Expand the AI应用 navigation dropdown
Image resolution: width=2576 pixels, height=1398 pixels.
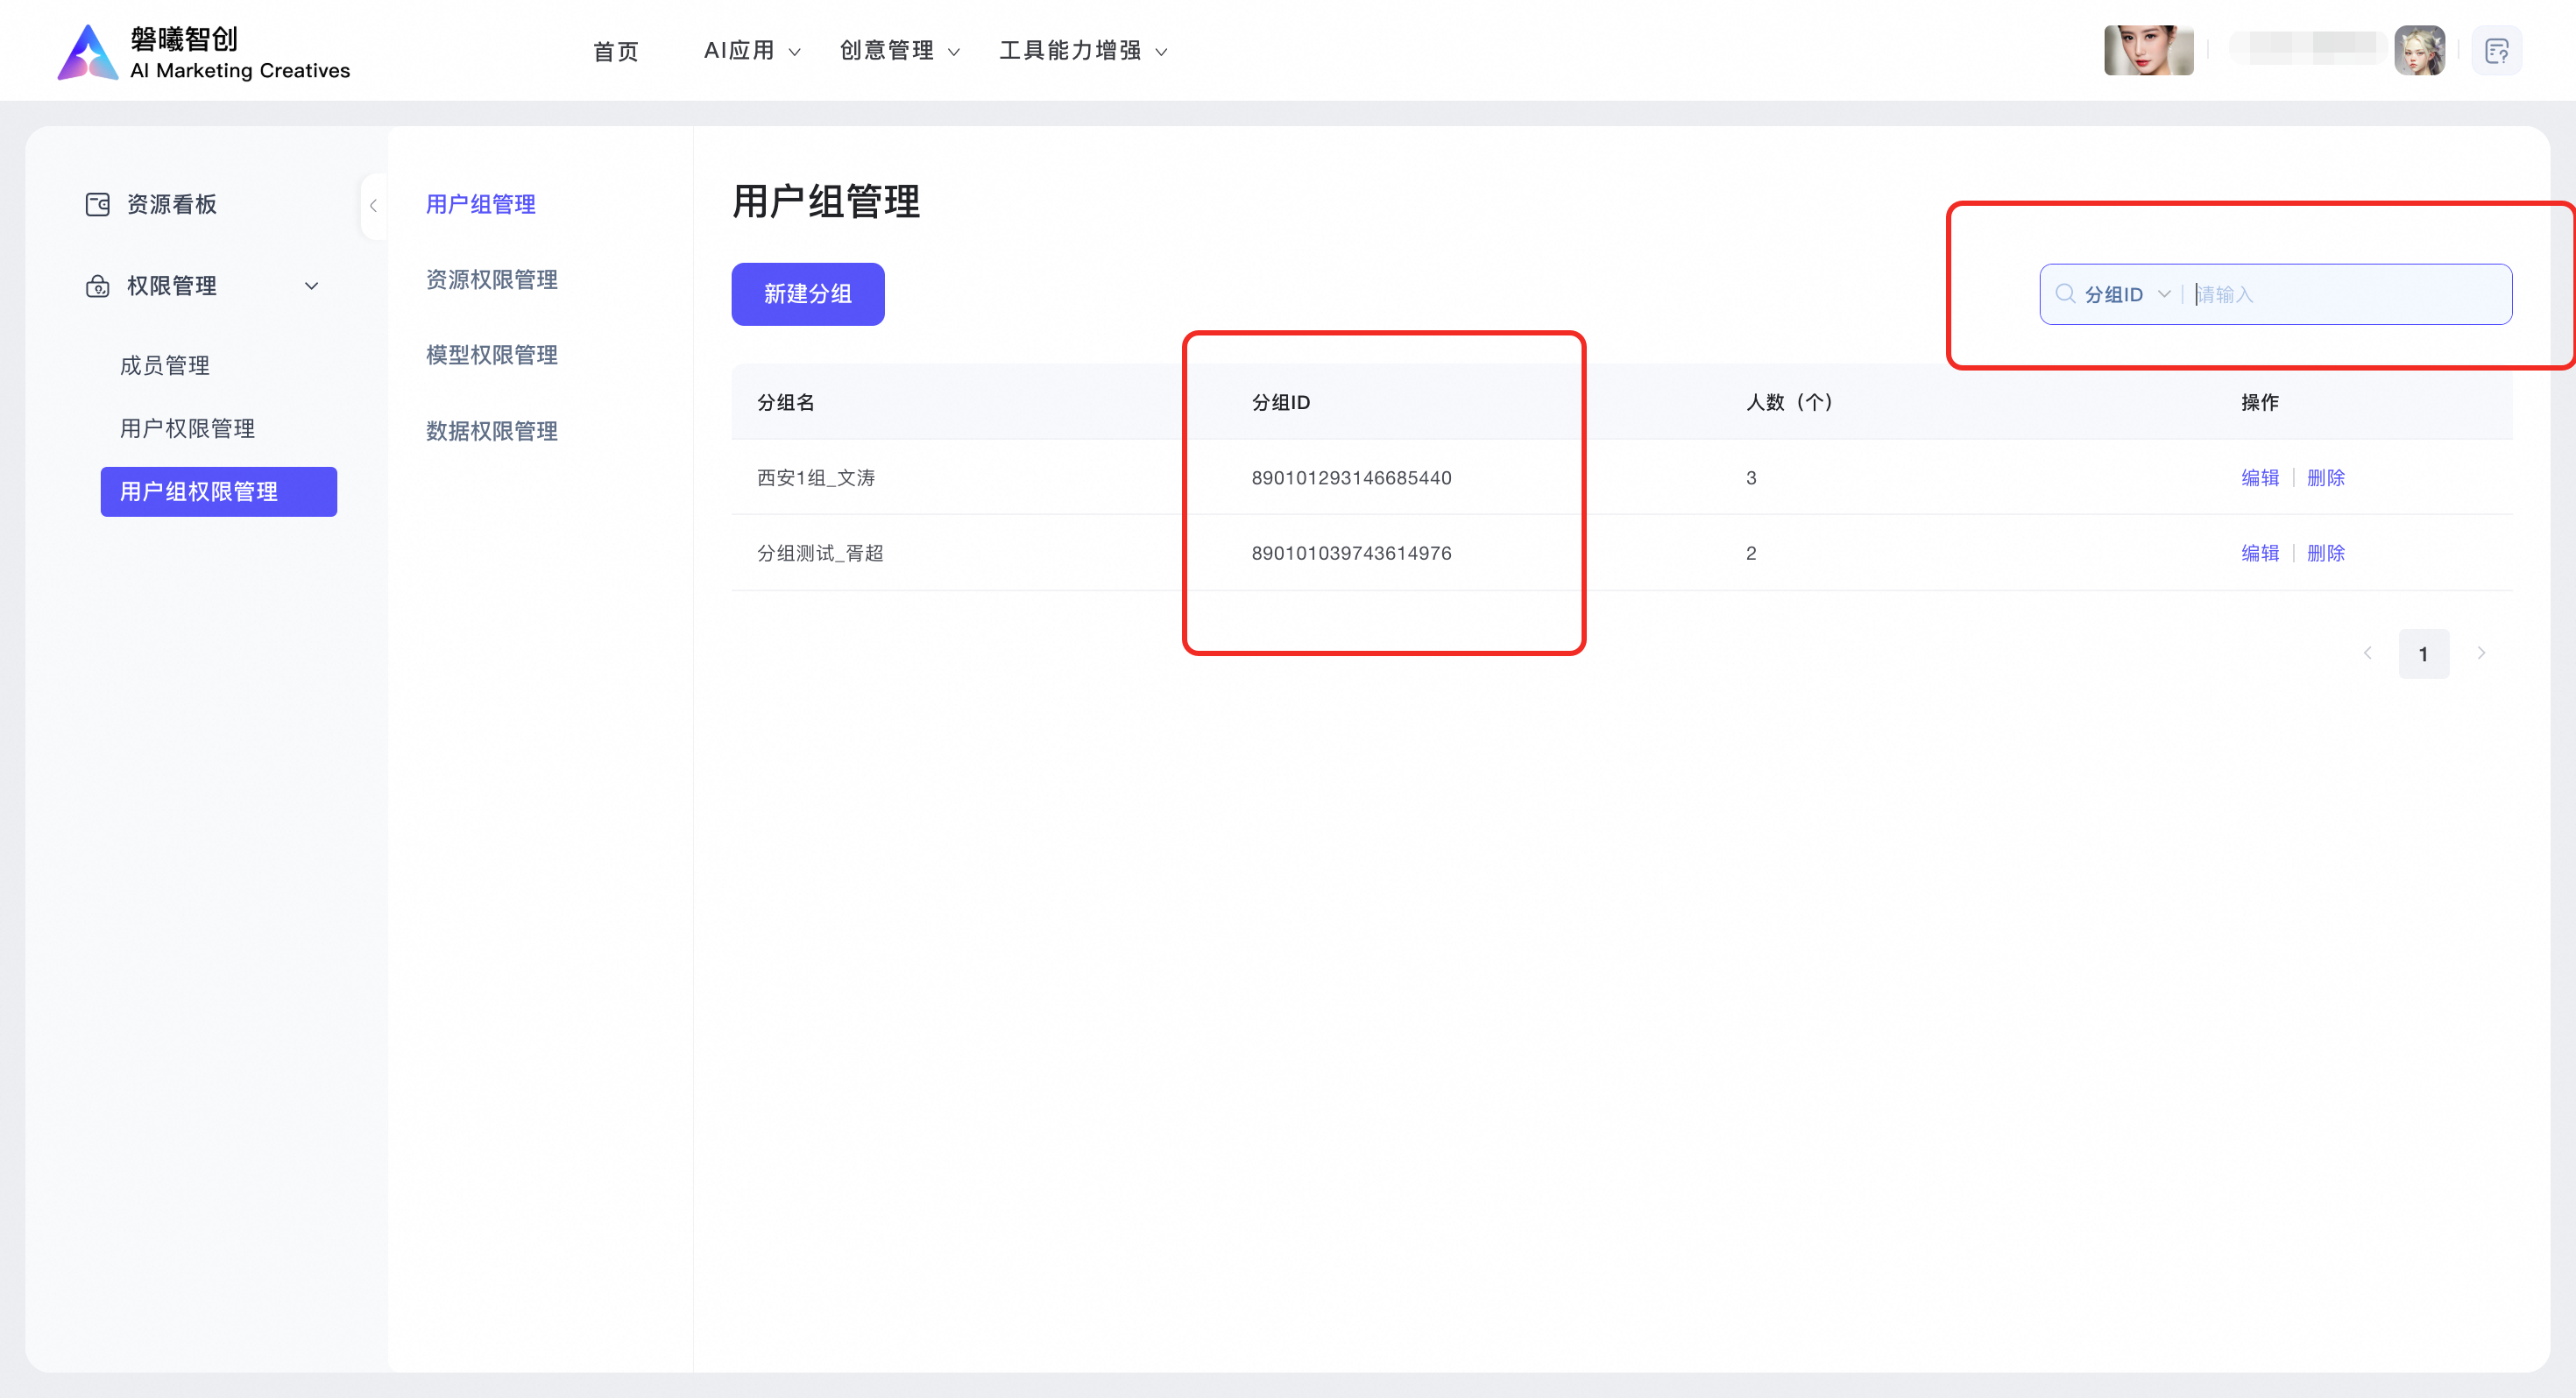[752, 51]
